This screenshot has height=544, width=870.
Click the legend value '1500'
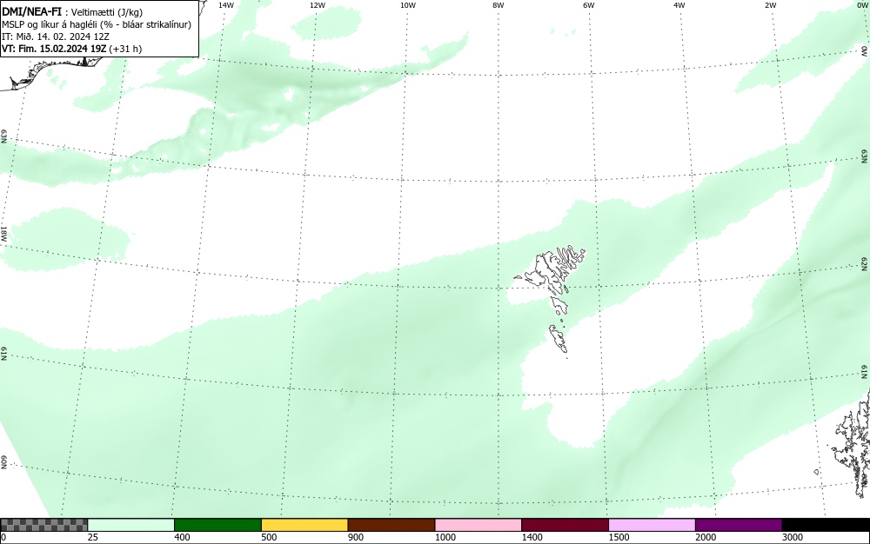coord(619,537)
